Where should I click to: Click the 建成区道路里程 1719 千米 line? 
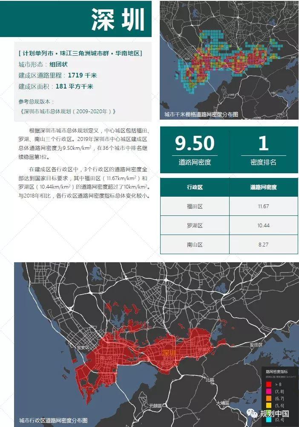pyautogui.click(x=57, y=75)
